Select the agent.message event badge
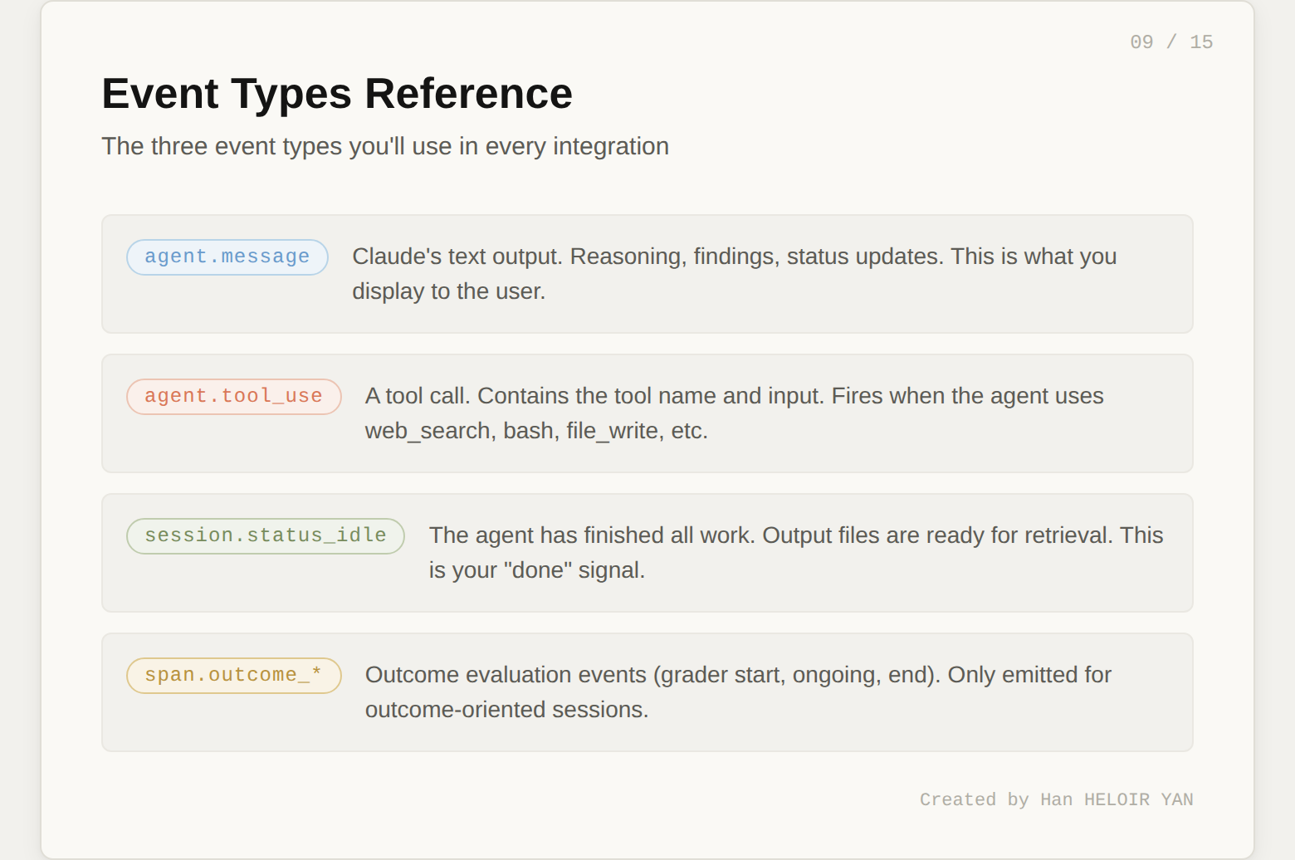Viewport: 1295px width, 860px height. tap(227, 257)
